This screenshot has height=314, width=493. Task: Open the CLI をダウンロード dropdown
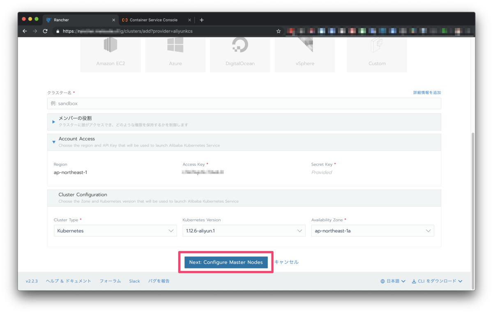[x=437, y=281]
